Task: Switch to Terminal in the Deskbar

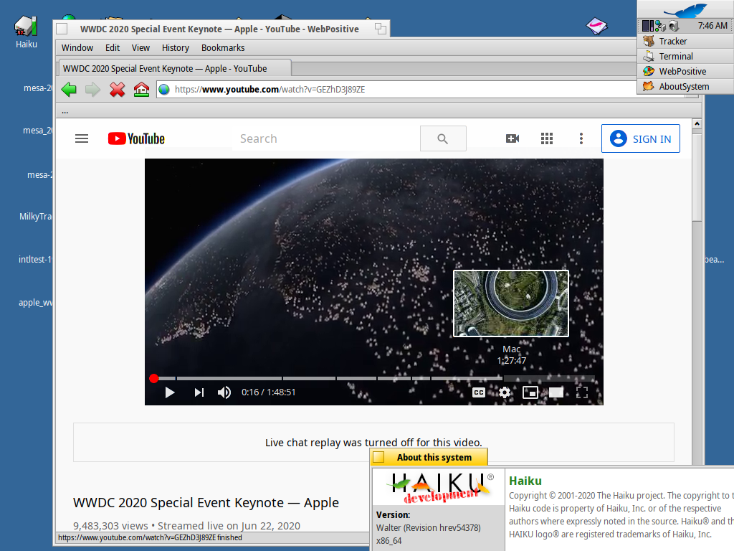Action: click(x=685, y=56)
